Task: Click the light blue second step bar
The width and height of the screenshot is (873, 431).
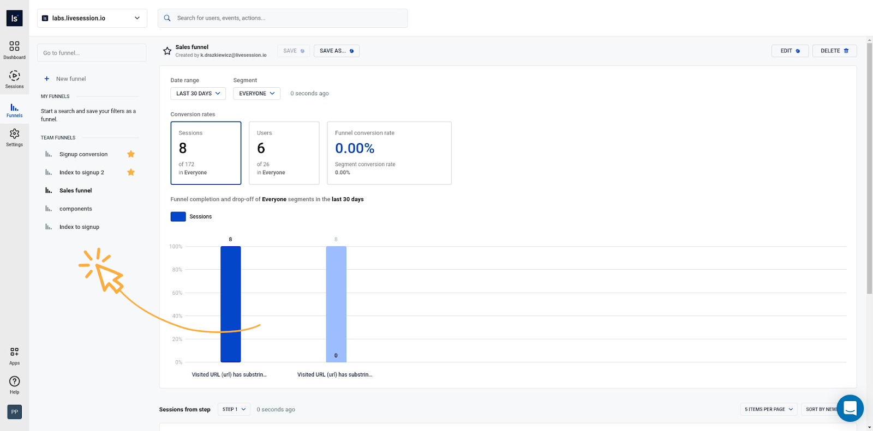Action: (336, 304)
